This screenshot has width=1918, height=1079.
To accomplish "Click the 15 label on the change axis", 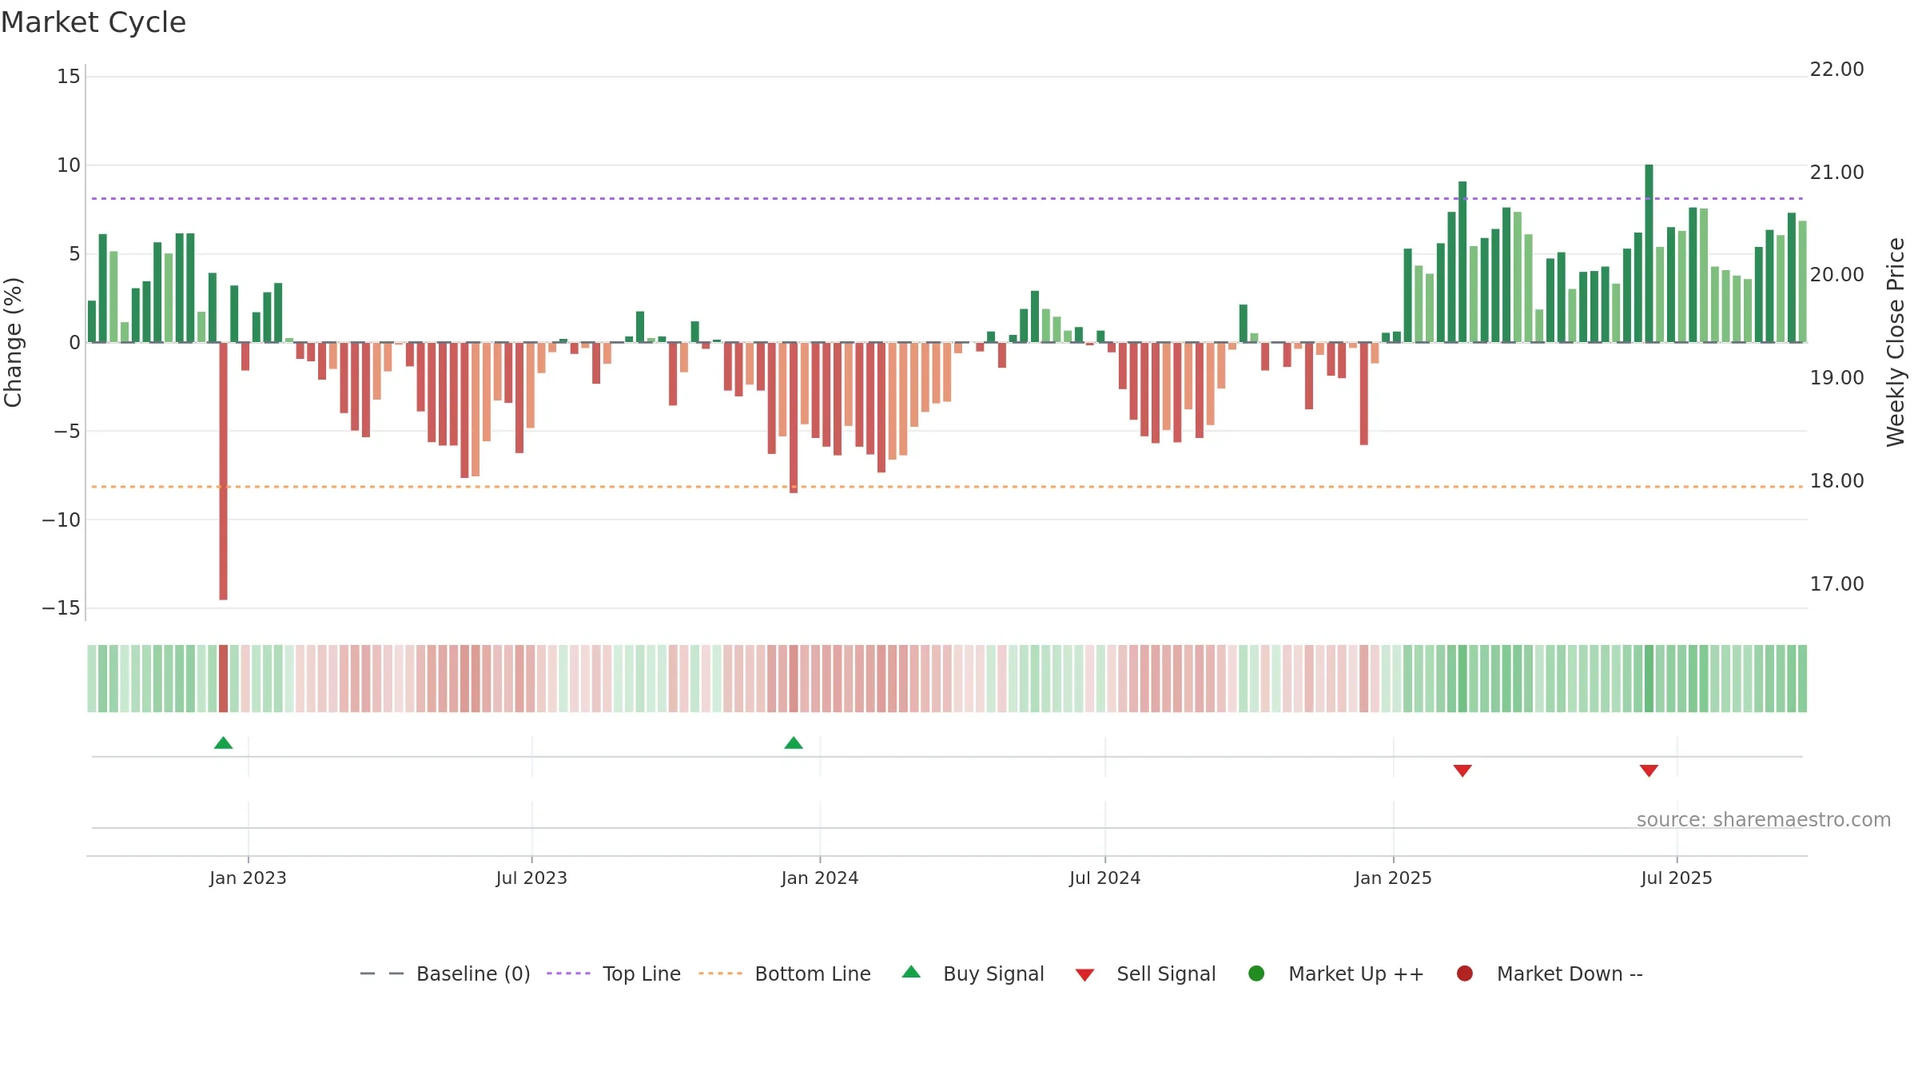I will (x=69, y=77).
